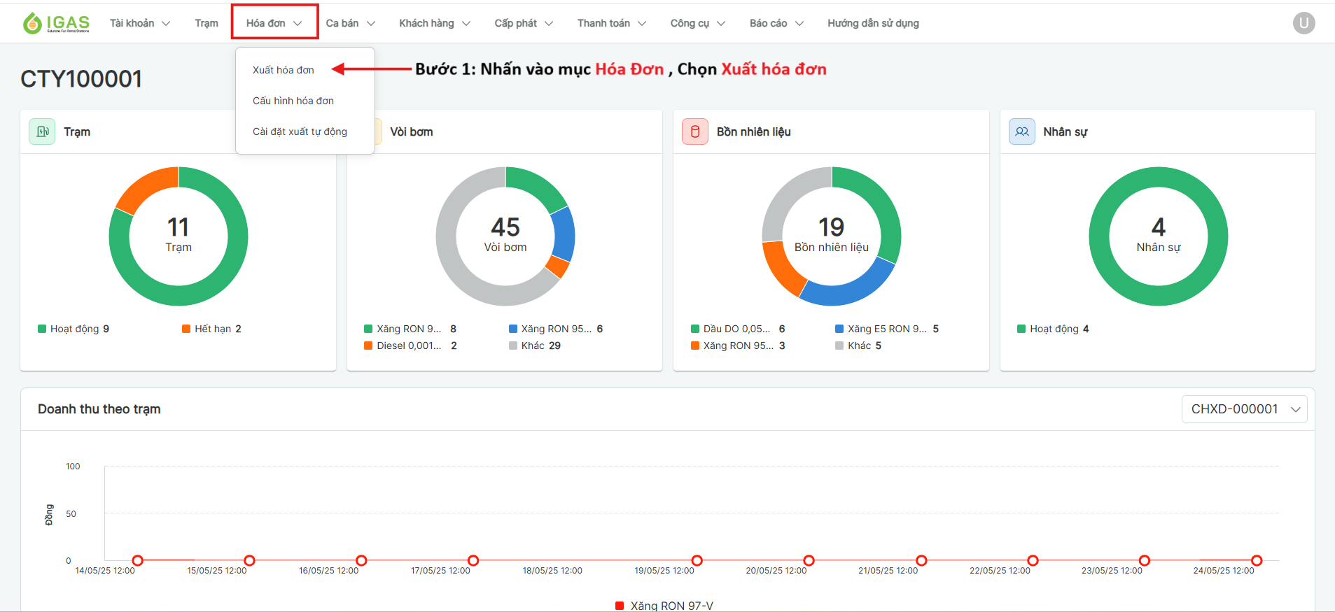1335x612 pixels.
Task: Click the orange Diesel 0,001 legend swatch
Action: [368, 346]
